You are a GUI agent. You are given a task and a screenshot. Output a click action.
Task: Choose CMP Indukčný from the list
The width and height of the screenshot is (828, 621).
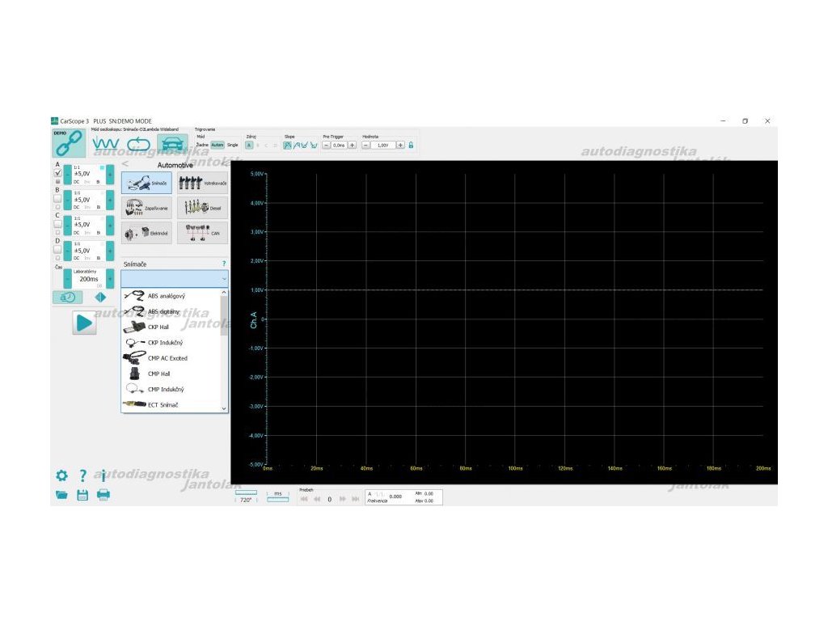pyautogui.click(x=171, y=389)
